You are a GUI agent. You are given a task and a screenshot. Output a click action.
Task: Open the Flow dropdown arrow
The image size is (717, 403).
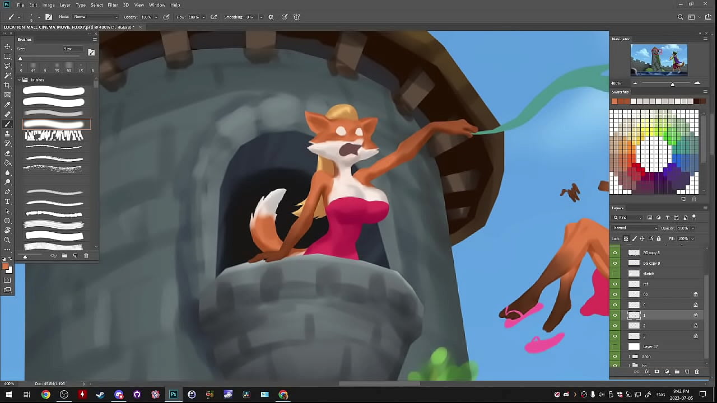point(204,17)
